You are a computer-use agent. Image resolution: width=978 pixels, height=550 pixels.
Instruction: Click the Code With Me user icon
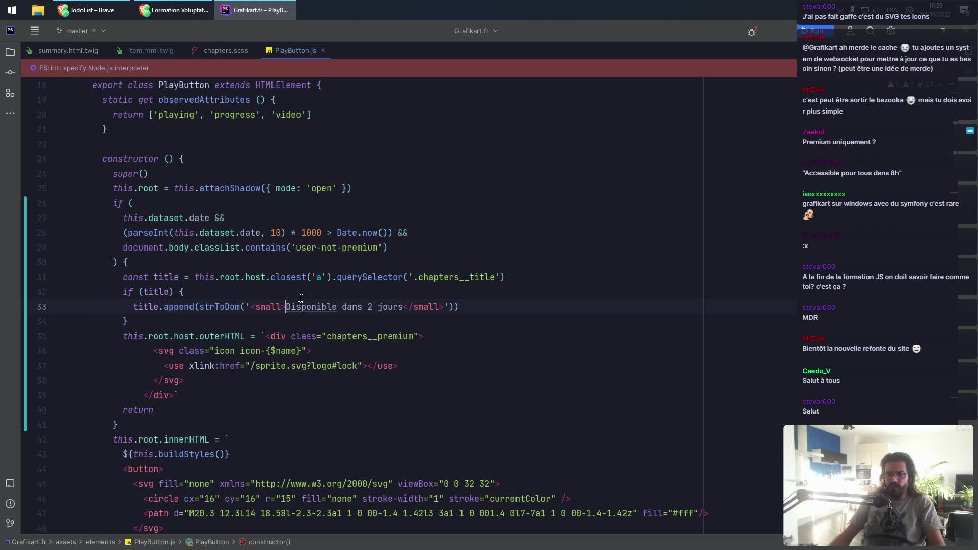(x=850, y=31)
